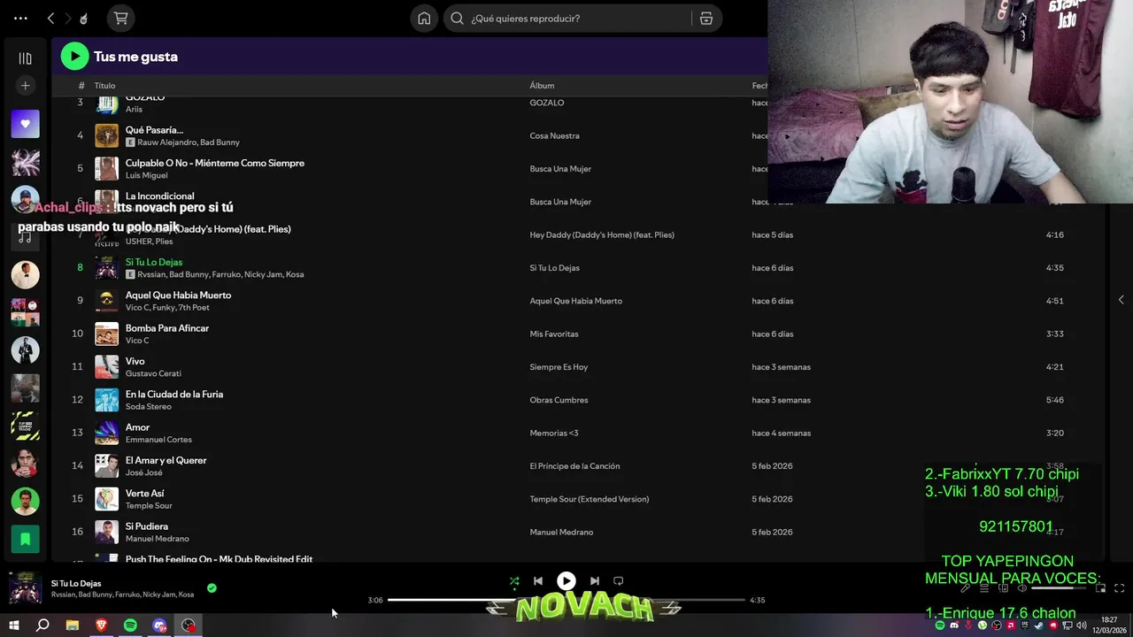This screenshot has height=637, width=1133.
Task: Open the miniplayer
Action: pos(1101,588)
